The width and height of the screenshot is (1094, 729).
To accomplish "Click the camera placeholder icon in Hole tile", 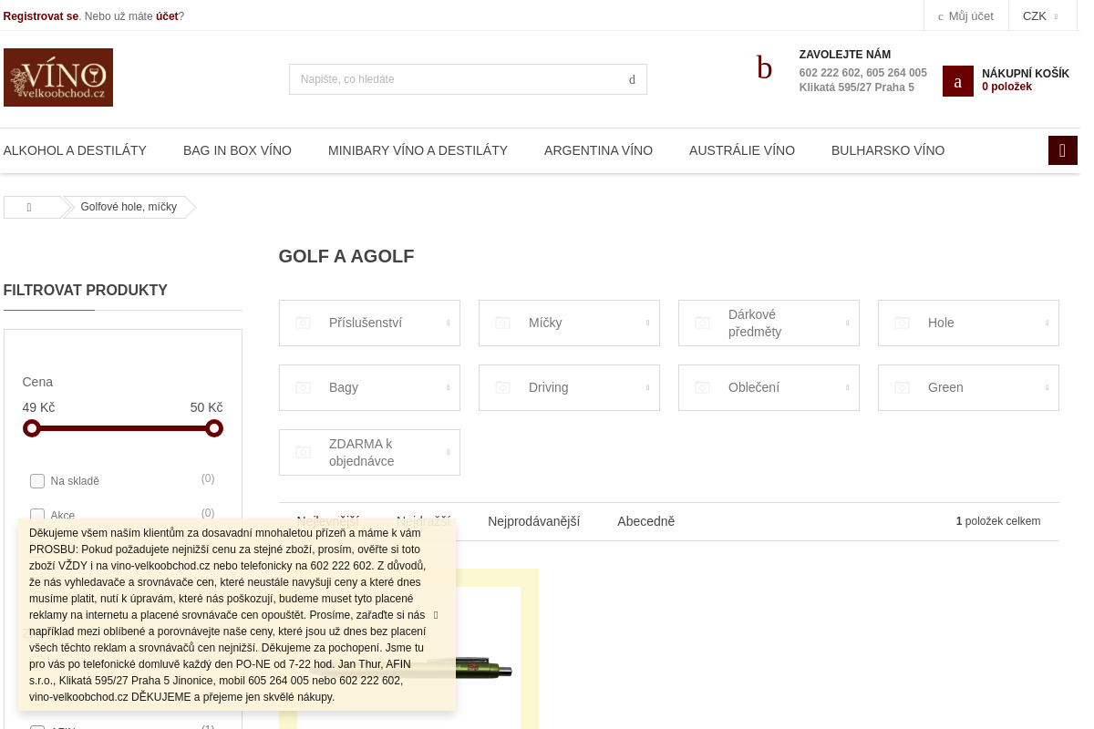I will pyautogui.click(x=903, y=323).
